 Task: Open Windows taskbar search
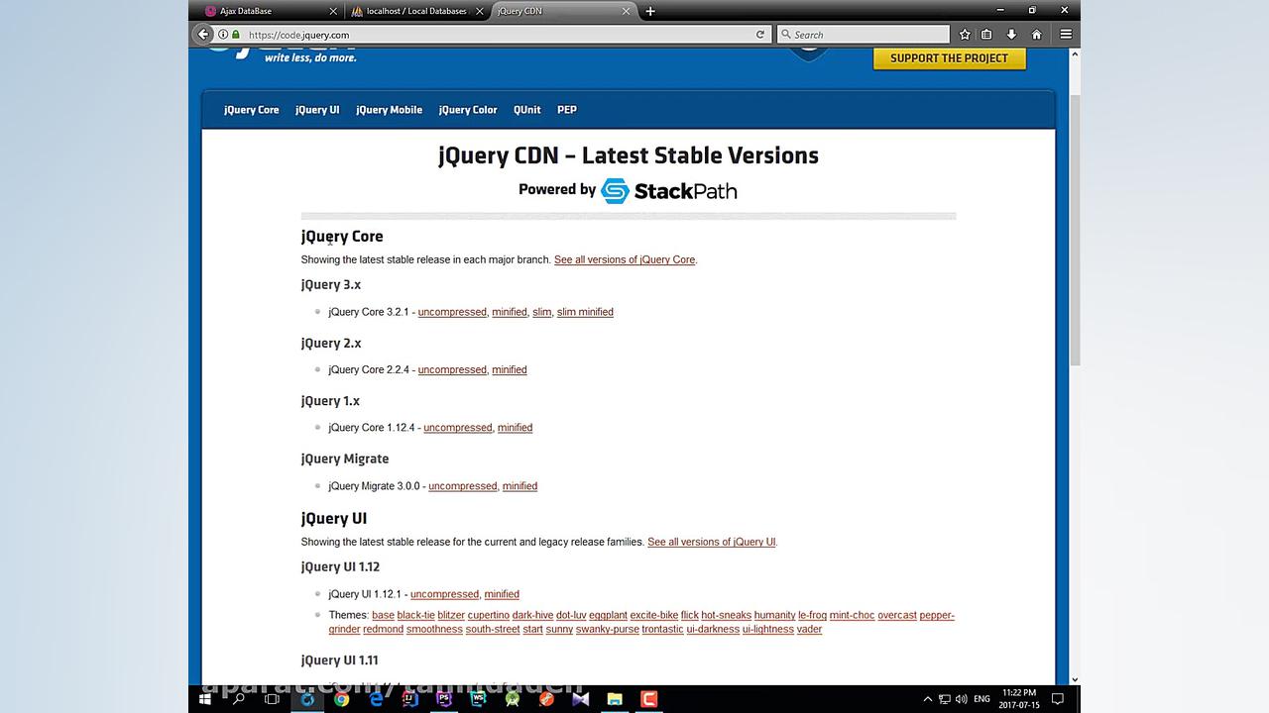coord(238,699)
